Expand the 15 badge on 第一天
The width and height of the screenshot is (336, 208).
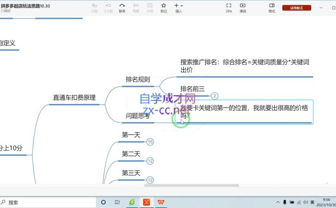click(150, 142)
